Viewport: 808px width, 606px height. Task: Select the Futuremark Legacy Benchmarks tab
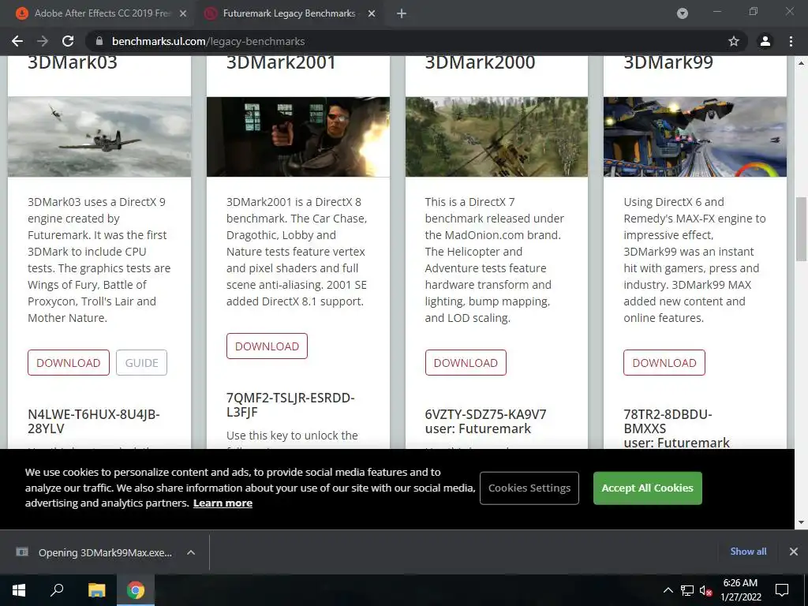click(x=289, y=13)
